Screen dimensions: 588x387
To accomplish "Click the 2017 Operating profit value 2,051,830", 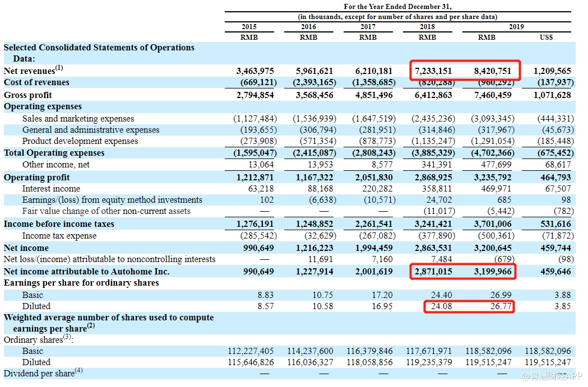I will click(373, 178).
